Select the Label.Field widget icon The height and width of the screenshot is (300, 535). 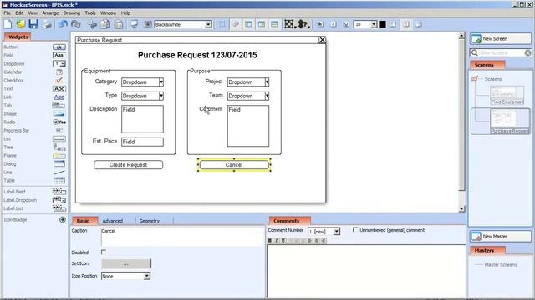click(59, 192)
